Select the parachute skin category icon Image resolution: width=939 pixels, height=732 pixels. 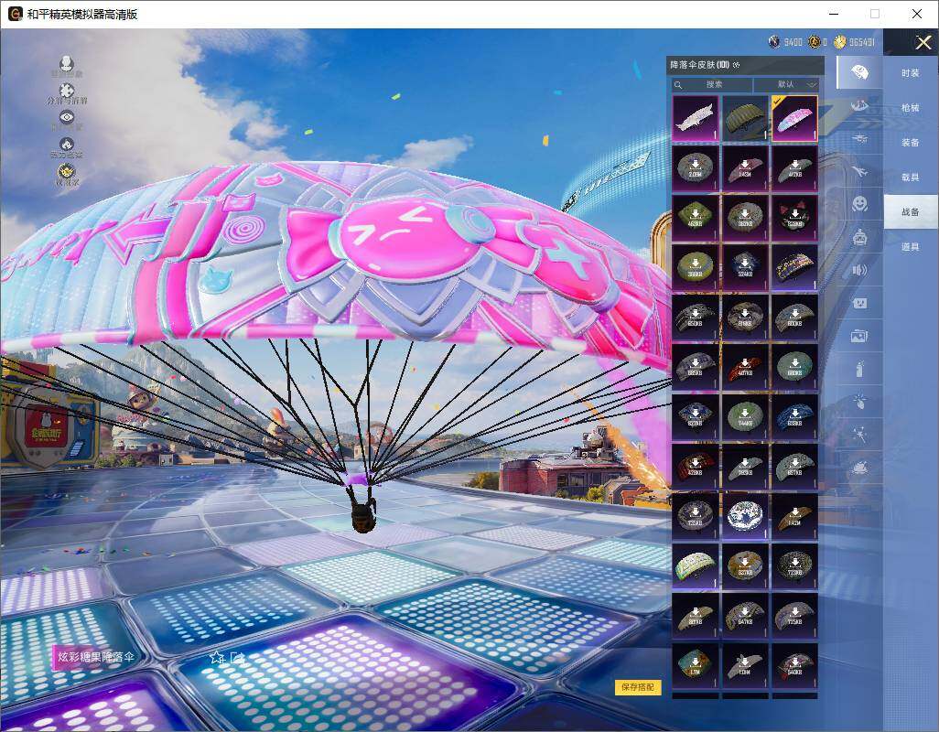click(860, 72)
